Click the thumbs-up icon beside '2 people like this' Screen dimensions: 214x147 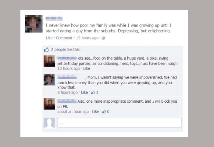point(46,50)
